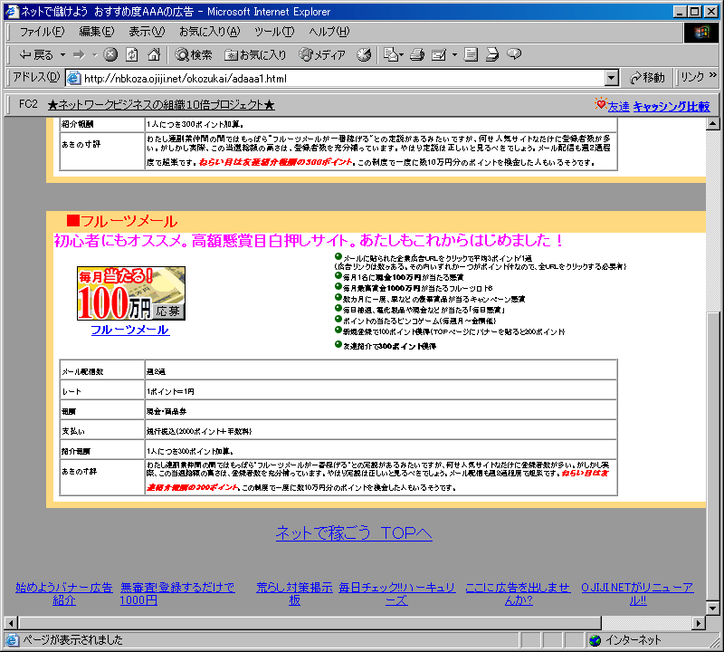Click the pink 初心者にもオススメ headline
This screenshot has width=724, height=652.
(309, 240)
